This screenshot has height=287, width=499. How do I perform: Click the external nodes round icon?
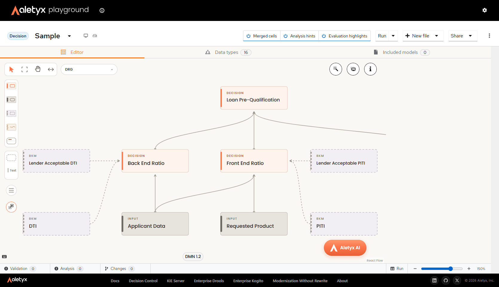click(x=11, y=207)
